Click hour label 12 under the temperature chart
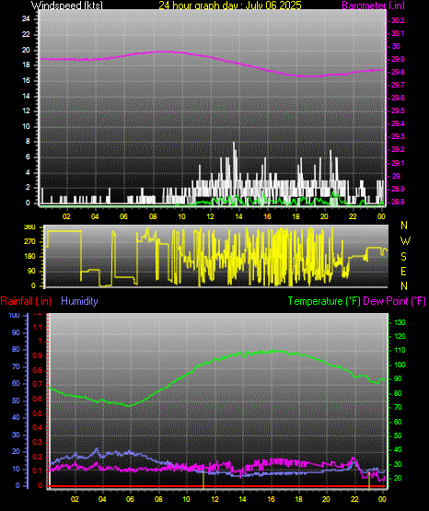Image resolution: width=429 pixels, height=511 pixels. tap(214, 500)
